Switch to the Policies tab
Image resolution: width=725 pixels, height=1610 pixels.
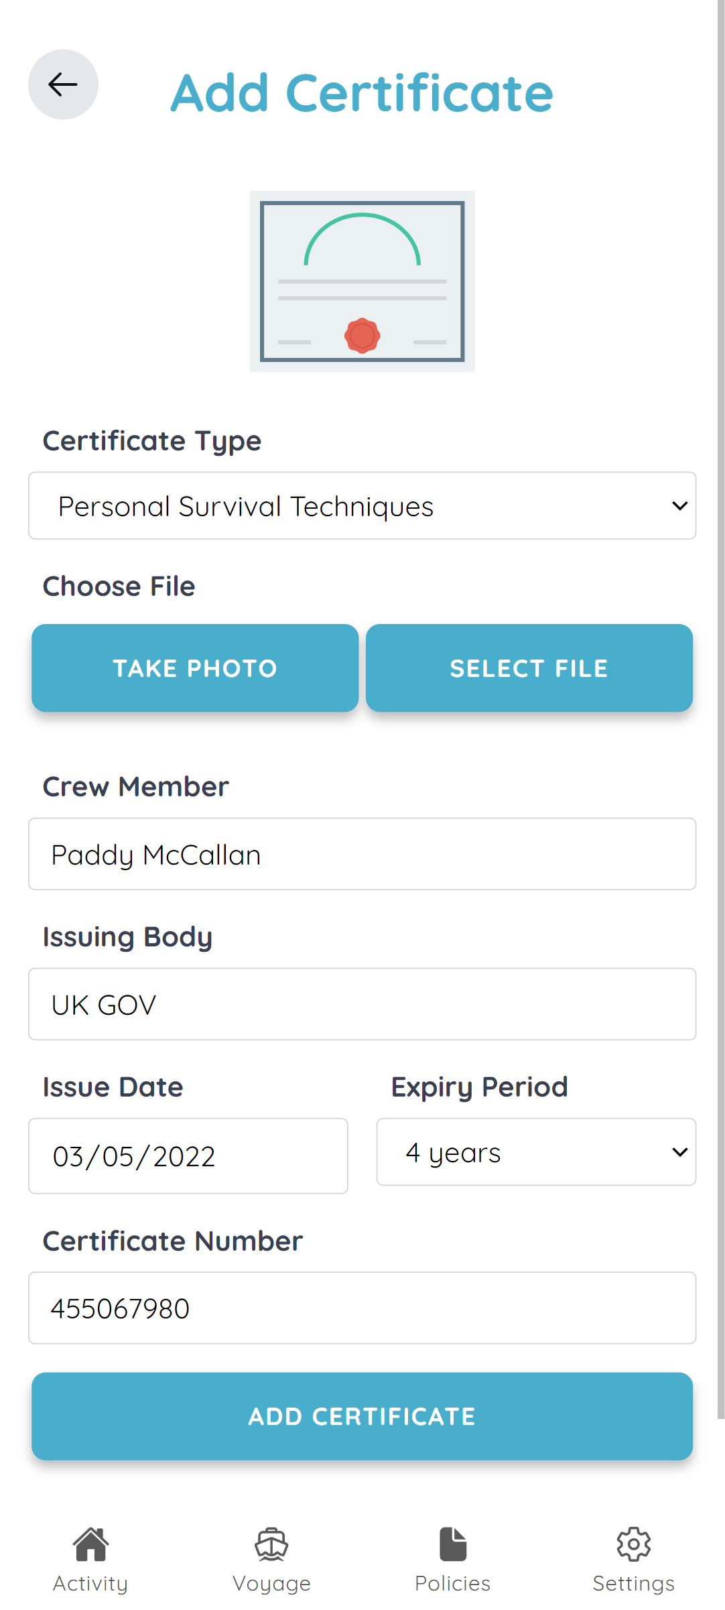(x=452, y=1562)
